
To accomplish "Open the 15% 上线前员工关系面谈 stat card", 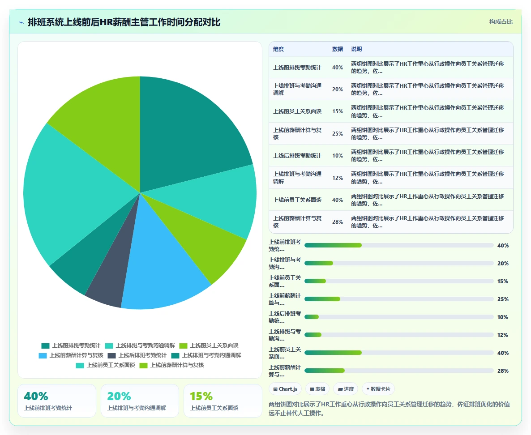I will pos(223,401).
